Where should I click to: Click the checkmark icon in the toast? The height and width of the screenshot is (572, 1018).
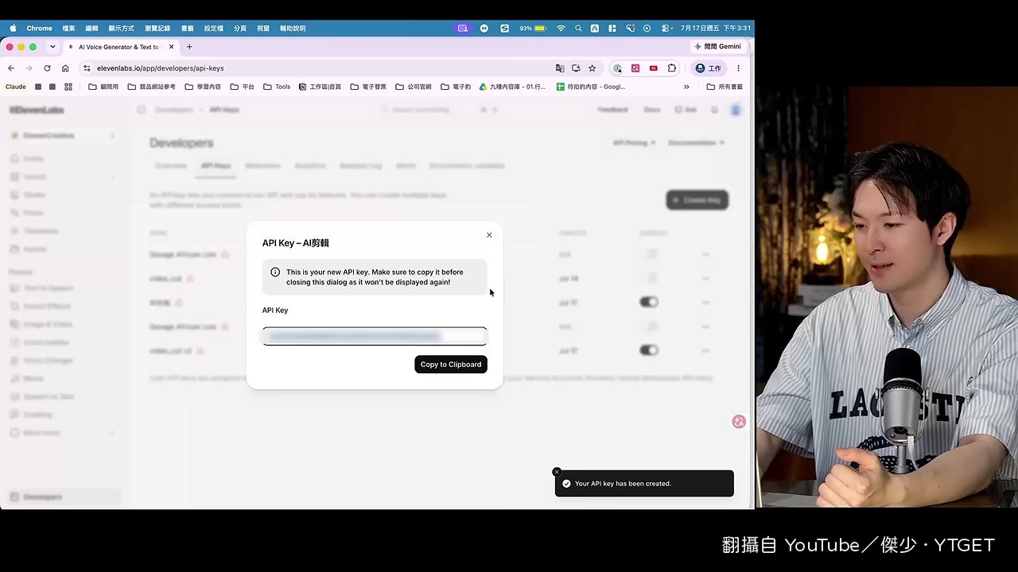click(x=566, y=484)
